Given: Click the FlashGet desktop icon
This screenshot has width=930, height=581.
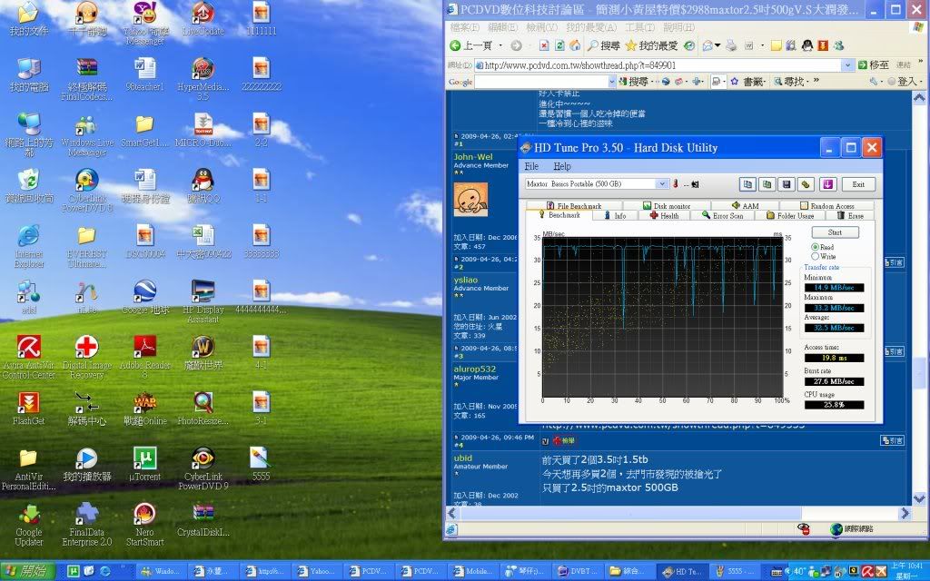Looking at the screenshot, I should (28, 409).
